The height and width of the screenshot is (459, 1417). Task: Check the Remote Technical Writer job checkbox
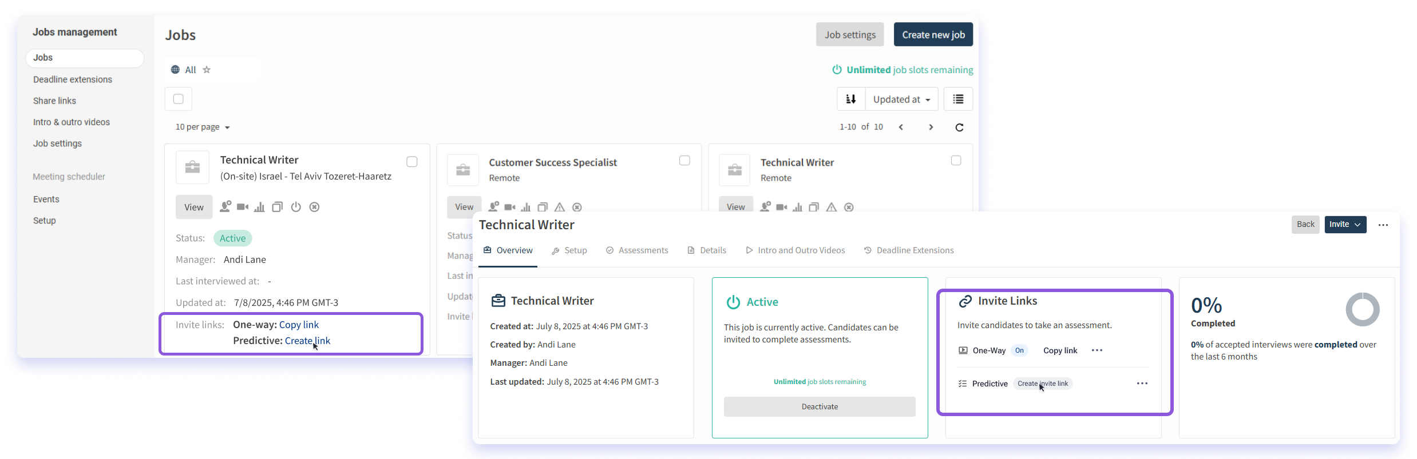pos(956,161)
